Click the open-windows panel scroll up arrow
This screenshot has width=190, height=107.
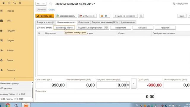pos(32,83)
